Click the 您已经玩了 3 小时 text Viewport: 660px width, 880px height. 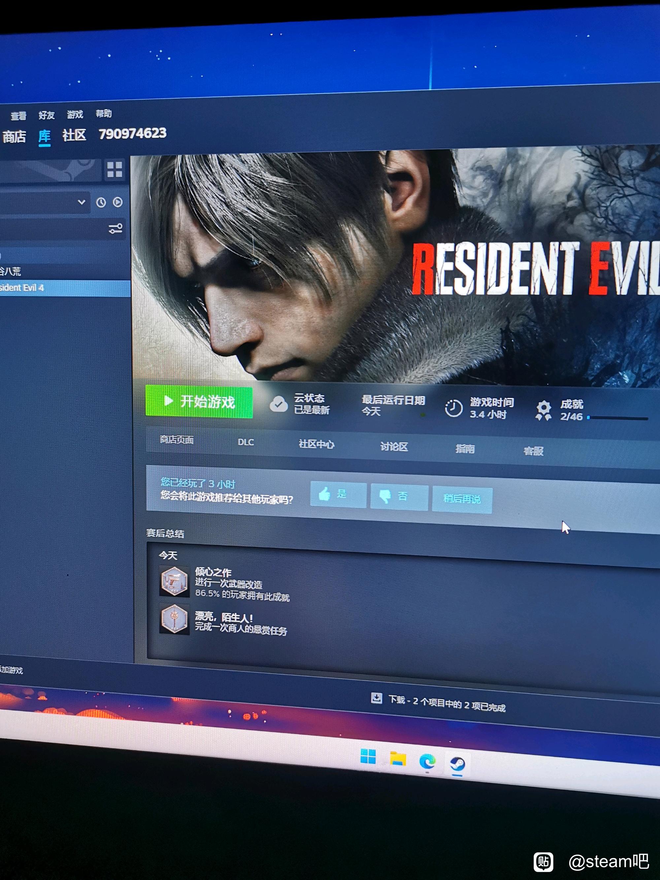[x=198, y=483]
